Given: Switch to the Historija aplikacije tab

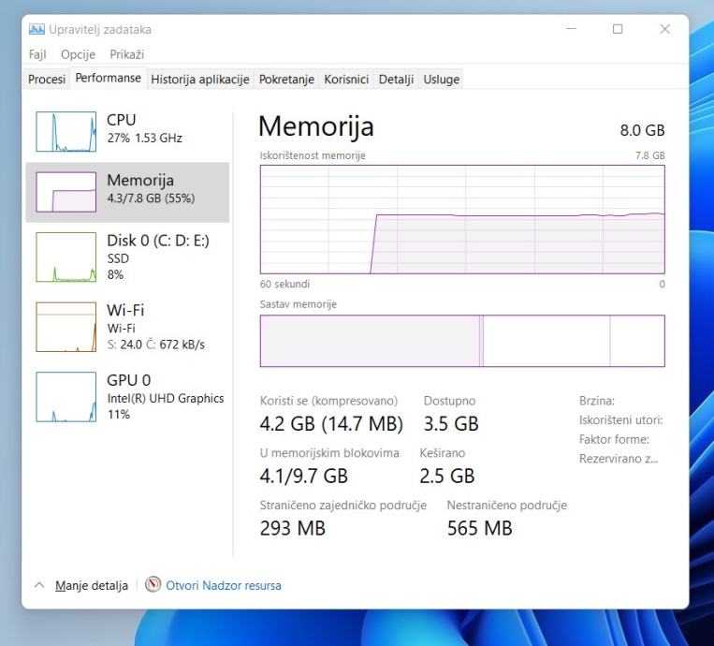Looking at the screenshot, I should [199, 80].
